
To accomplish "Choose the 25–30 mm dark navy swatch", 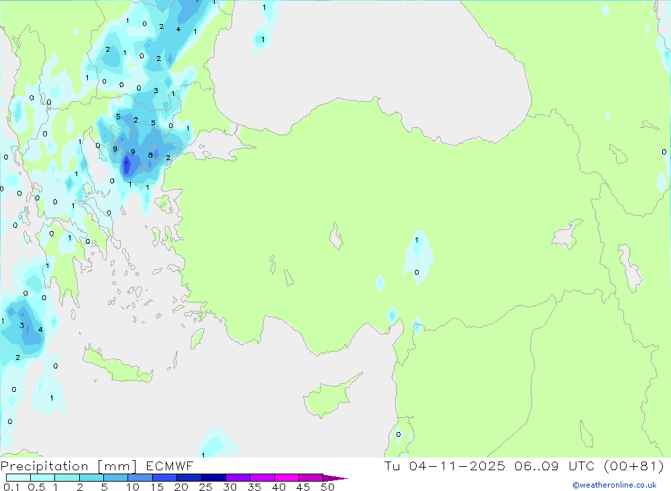I will click(x=213, y=478).
